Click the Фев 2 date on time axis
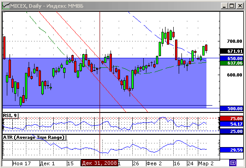The image size is (246, 168). tap(154, 163)
